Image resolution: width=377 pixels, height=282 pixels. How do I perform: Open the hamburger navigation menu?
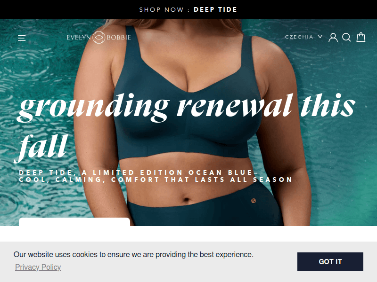22,38
